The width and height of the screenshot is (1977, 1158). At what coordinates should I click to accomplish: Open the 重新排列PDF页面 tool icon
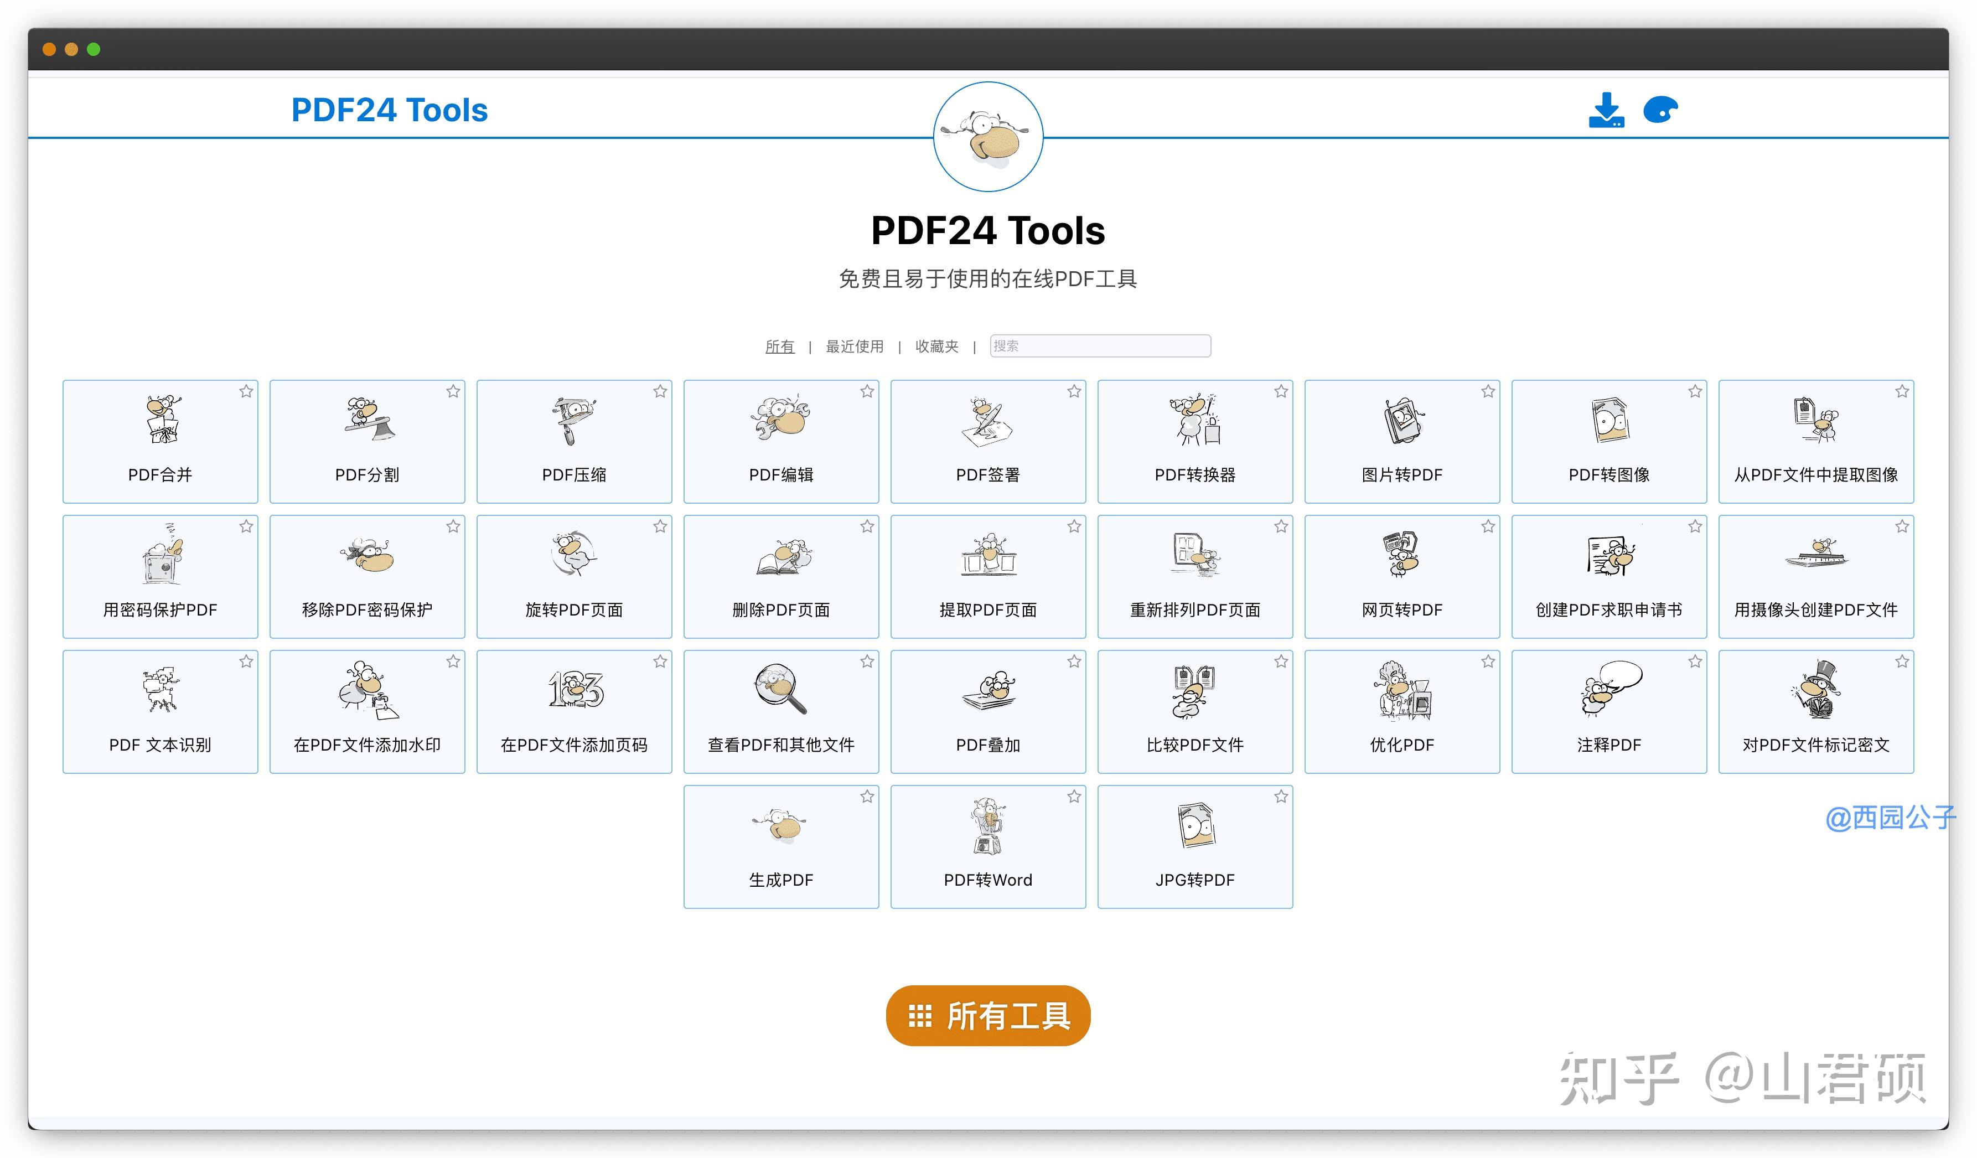click(1195, 554)
